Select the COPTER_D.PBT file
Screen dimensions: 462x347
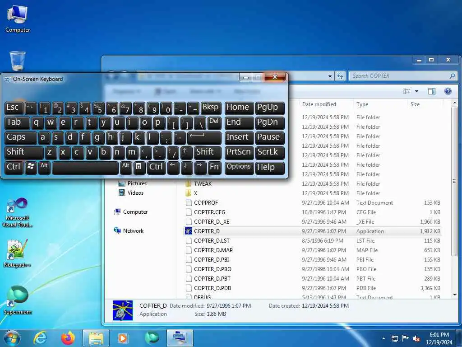(x=208, y=278)
